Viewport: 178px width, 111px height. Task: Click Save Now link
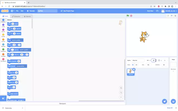(x=150, y=11)
